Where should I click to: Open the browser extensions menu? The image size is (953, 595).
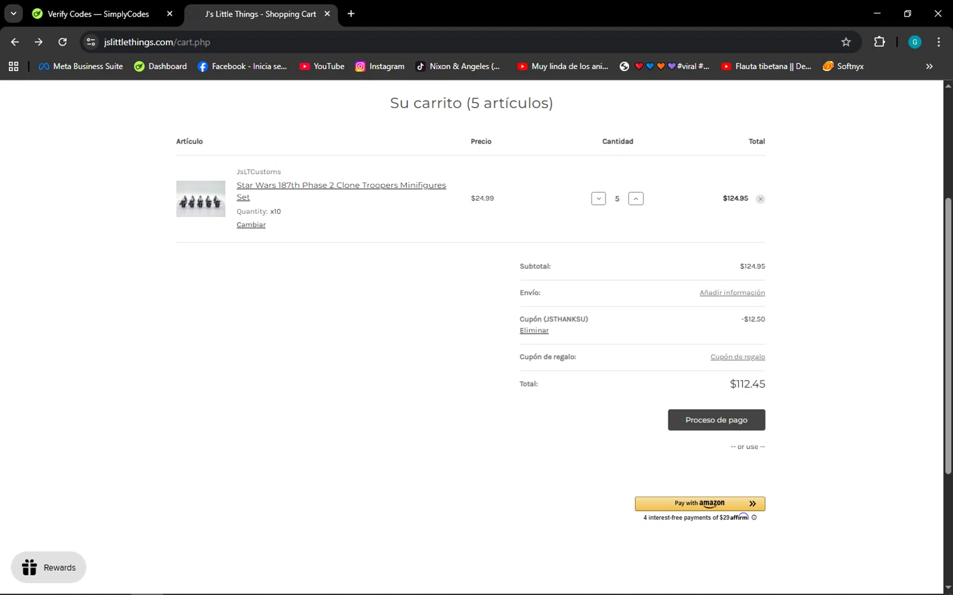coord(879,42)
